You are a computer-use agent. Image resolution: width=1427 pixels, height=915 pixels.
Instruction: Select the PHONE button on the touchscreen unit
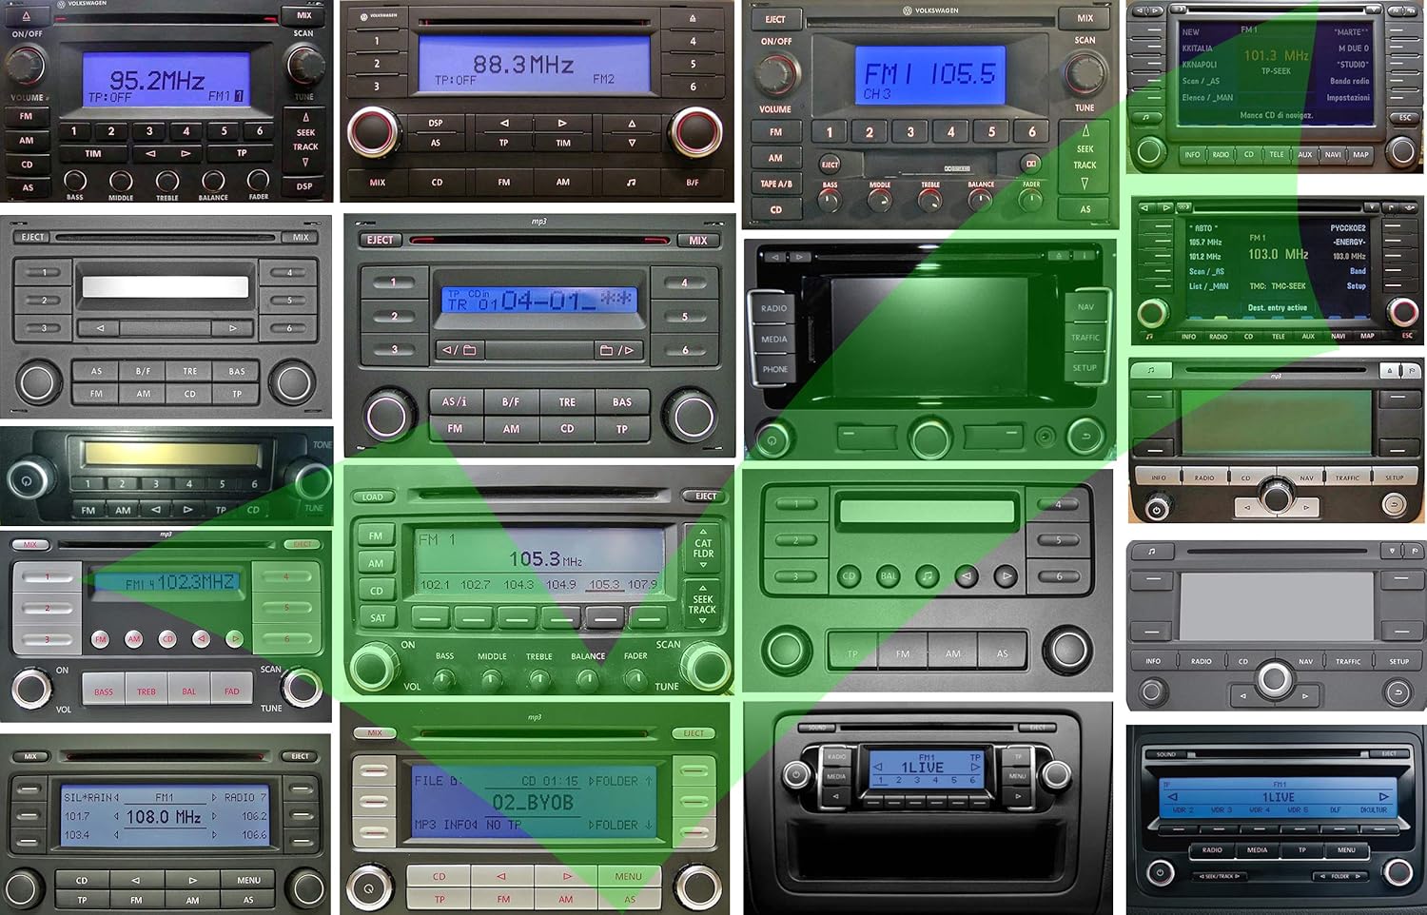[774, 369]
